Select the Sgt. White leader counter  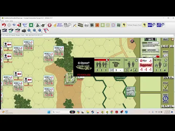pos(161,65)
